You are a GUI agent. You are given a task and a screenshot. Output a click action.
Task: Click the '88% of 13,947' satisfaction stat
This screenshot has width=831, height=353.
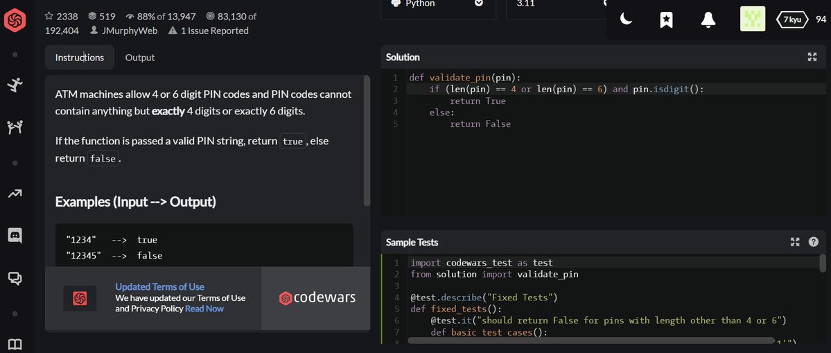click(x=162, y=17)
